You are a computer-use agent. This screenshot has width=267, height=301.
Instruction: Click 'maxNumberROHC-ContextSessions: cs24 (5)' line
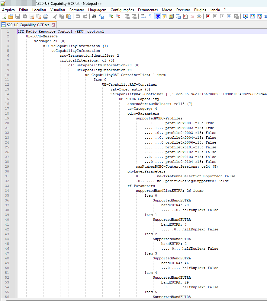point(177,166)
